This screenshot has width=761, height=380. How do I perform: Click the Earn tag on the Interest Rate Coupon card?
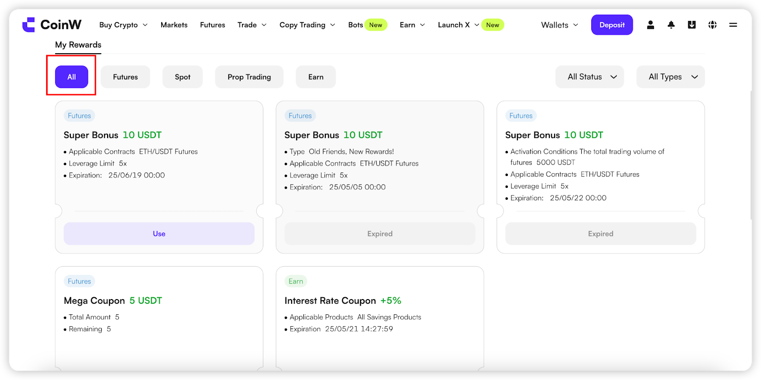(x=296, y=281)
